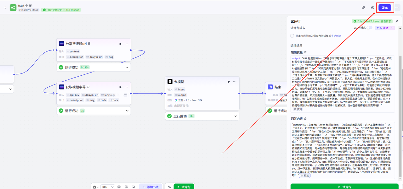This screenshot has height=189, width=403.
Task: Expand the 大模型 运行成功 result section
Action: coord(236,116)
